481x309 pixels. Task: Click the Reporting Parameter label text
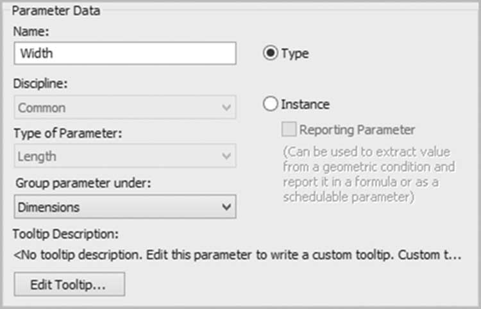(357, 129)
